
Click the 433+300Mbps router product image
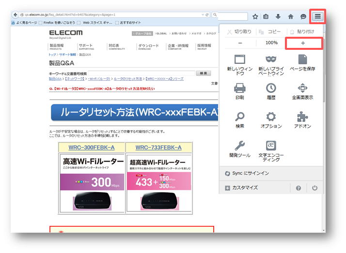point(159,183)
